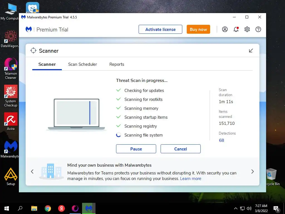Screen dimensions: 285x214
Task: Show next promo with the right chevron
Action: (x=252, y=171)
